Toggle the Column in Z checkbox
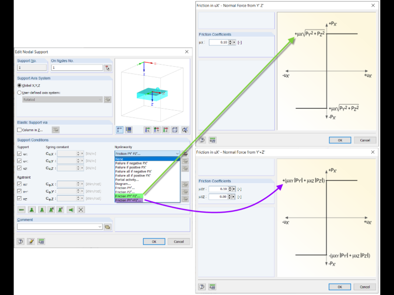The height and width of the screenshot is (295, 394). [x=19, y=130]
